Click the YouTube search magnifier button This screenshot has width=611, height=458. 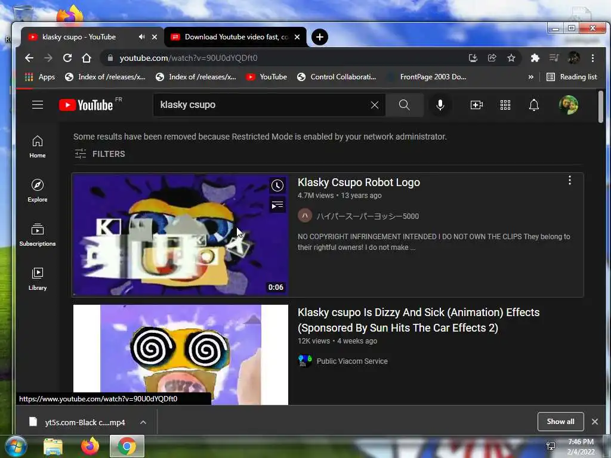click(x=405, y=105)
